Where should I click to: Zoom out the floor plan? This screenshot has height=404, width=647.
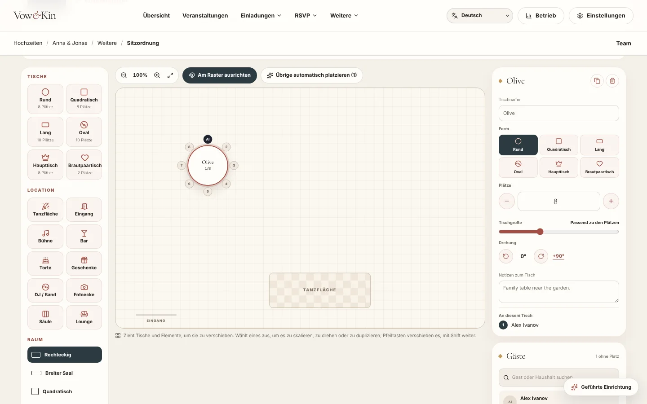(x=124, y=75)
